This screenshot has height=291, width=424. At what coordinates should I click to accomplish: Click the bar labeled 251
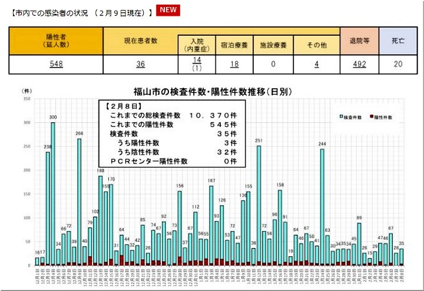pyautogui.click(x=259, y=206)
